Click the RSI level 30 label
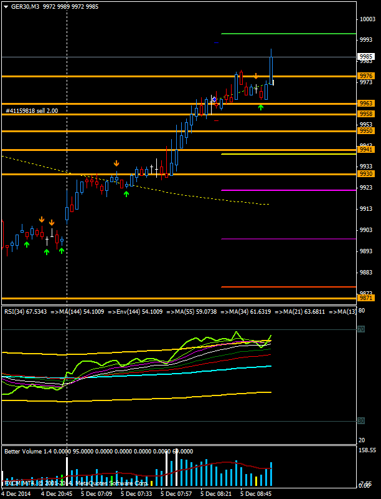The image size is (381, 499). [360, 421]
